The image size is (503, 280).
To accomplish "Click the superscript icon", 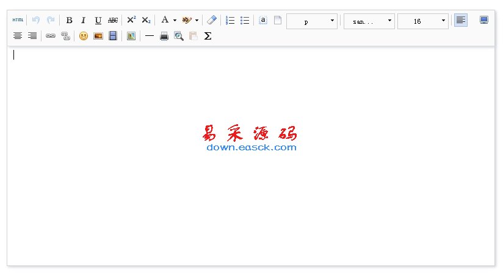I will 131,20.
